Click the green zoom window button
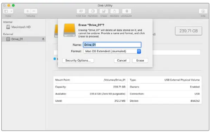 13,5
